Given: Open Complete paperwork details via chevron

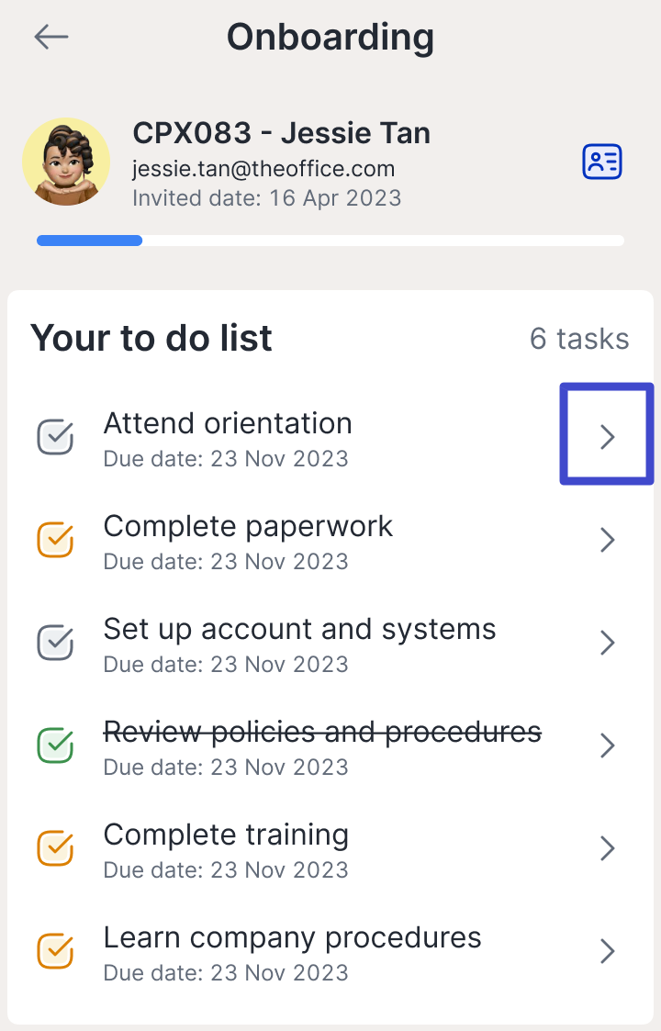Looking at the screenshot, I should (x=607, y=540).
